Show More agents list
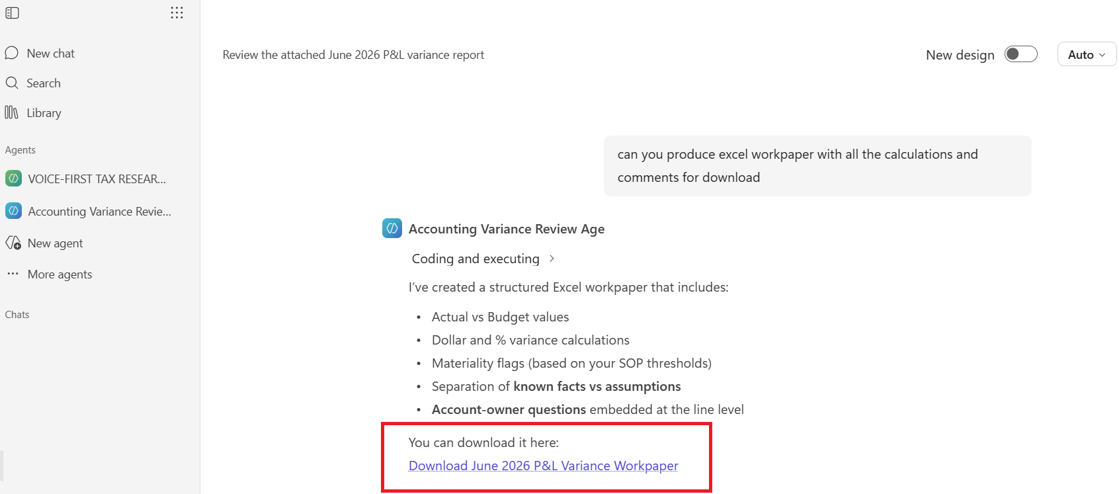The height and width of the screenshot is (494, 1119). 60,274
